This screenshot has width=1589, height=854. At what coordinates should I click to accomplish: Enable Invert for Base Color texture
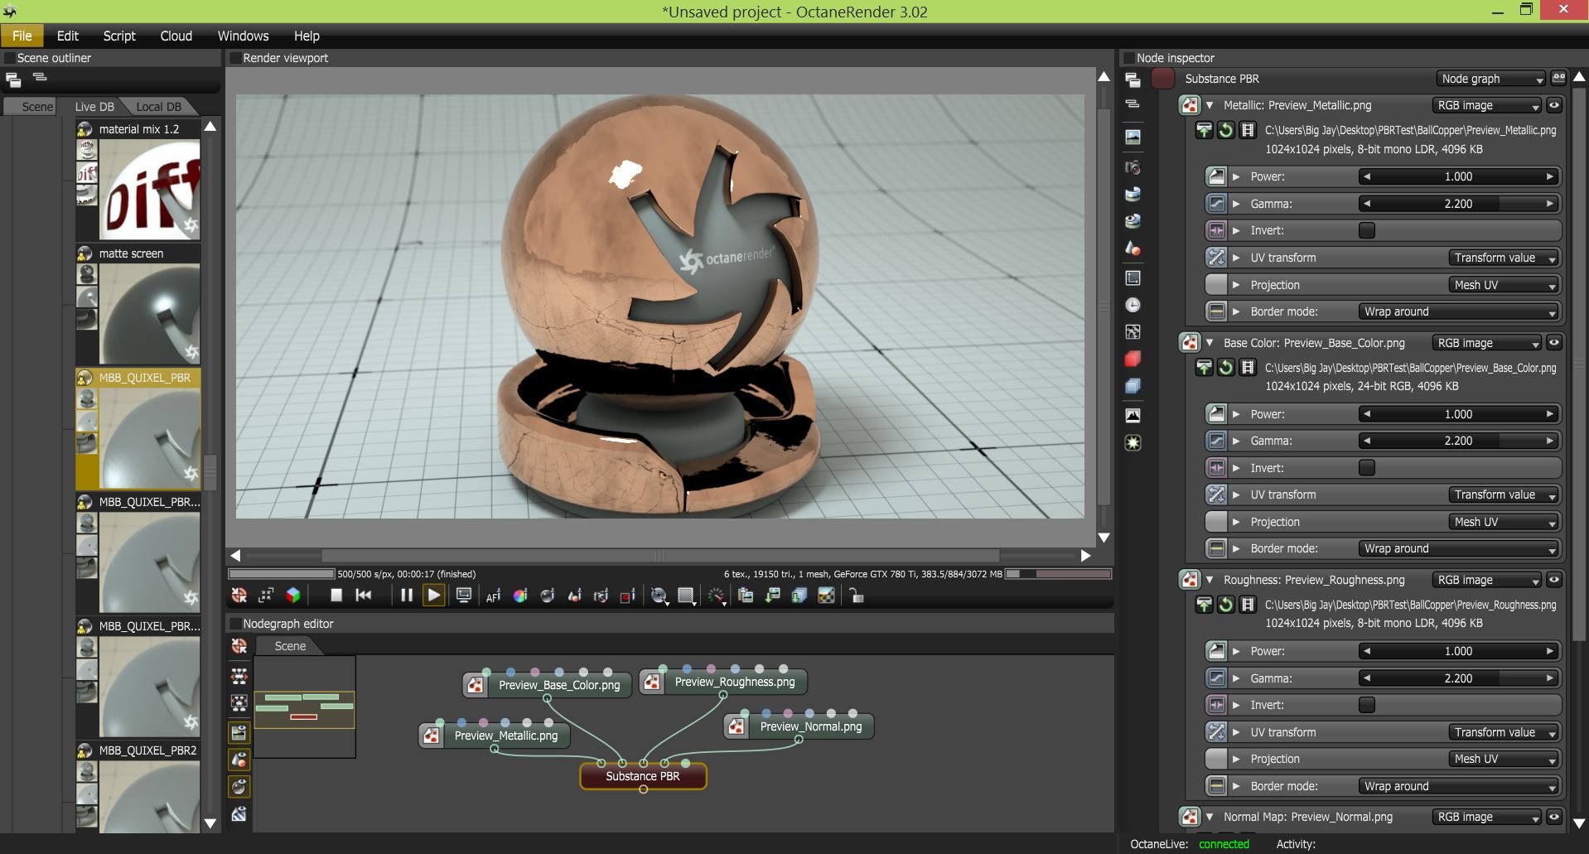tap(1367, 468)
